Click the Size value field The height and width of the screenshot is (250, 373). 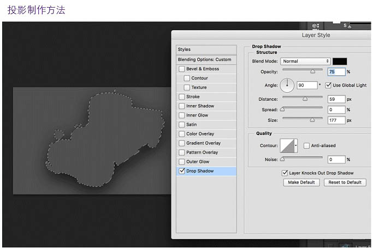(336, 120)
